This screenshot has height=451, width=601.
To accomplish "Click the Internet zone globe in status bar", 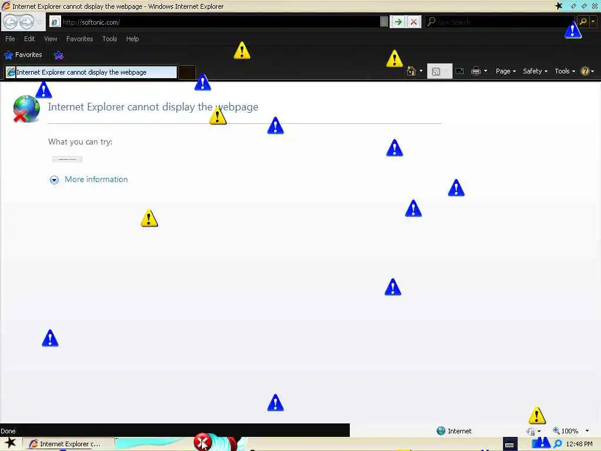I will click(441, 431).
